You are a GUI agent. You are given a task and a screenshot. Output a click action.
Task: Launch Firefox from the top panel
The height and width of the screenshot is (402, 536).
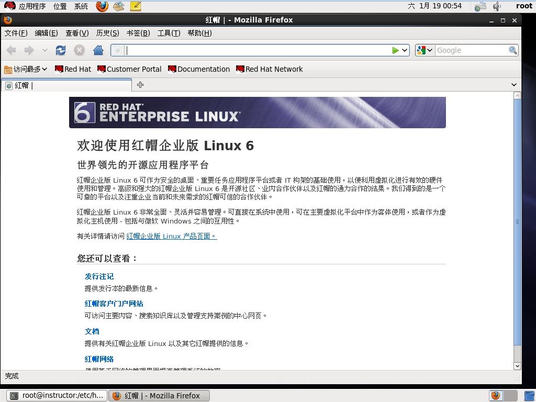pos(102,6)
